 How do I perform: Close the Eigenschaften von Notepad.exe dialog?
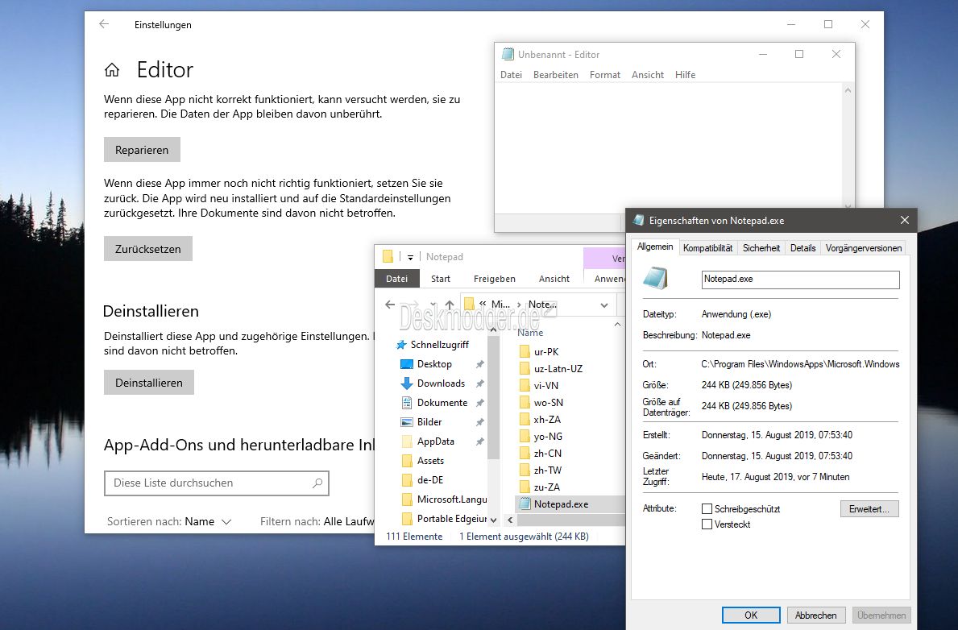904,220
